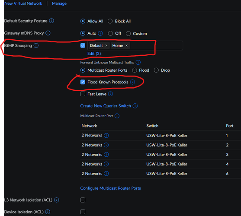
Task: Open New Virtual Network link
Action: pos(23,3)
